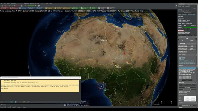Screen dimensions: 198x111
Task: Open the Aircraft Operations window
Action: [x=58, y=8]
